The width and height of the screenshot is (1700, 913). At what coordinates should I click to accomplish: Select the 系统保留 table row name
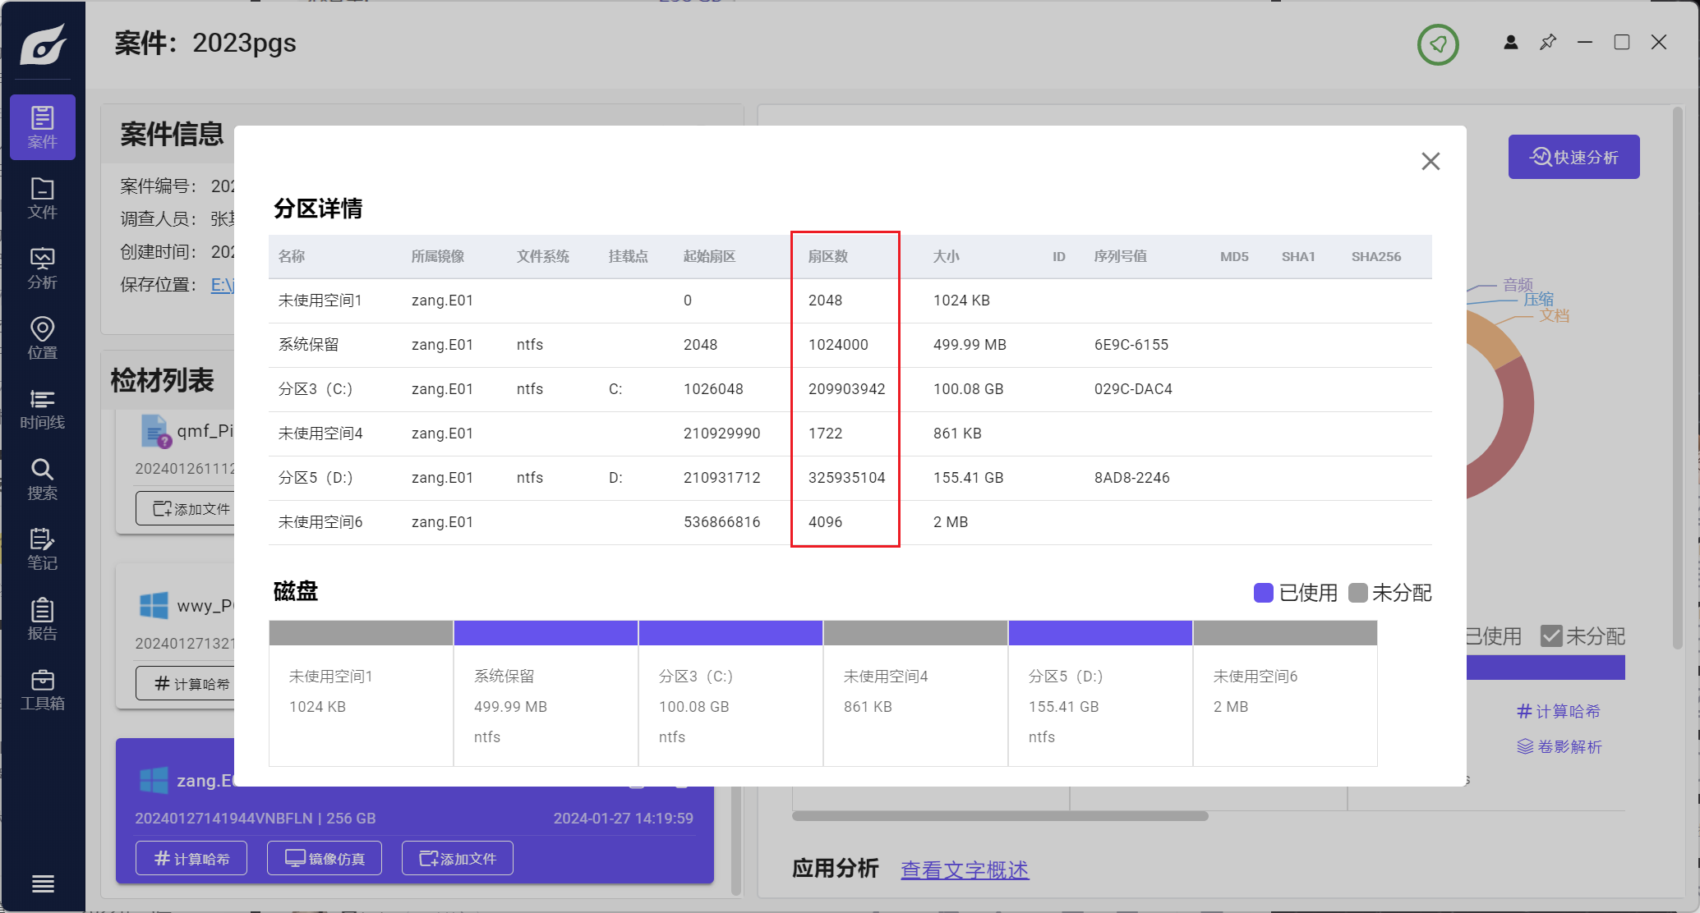coord(308,345)
